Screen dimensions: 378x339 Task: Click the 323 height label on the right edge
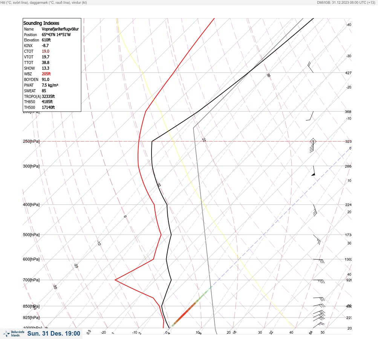[x=348, y=141]
